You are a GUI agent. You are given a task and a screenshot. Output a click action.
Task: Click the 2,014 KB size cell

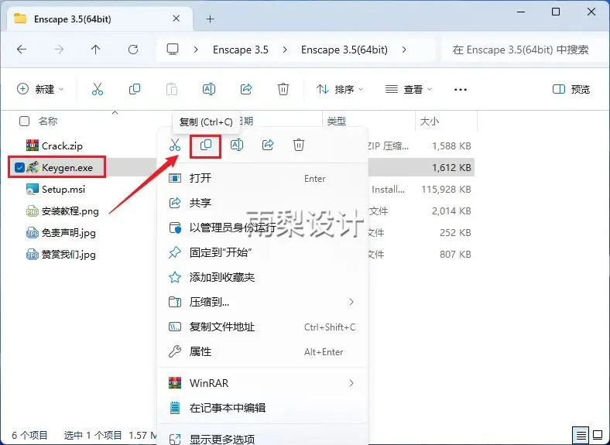[451, 211]
